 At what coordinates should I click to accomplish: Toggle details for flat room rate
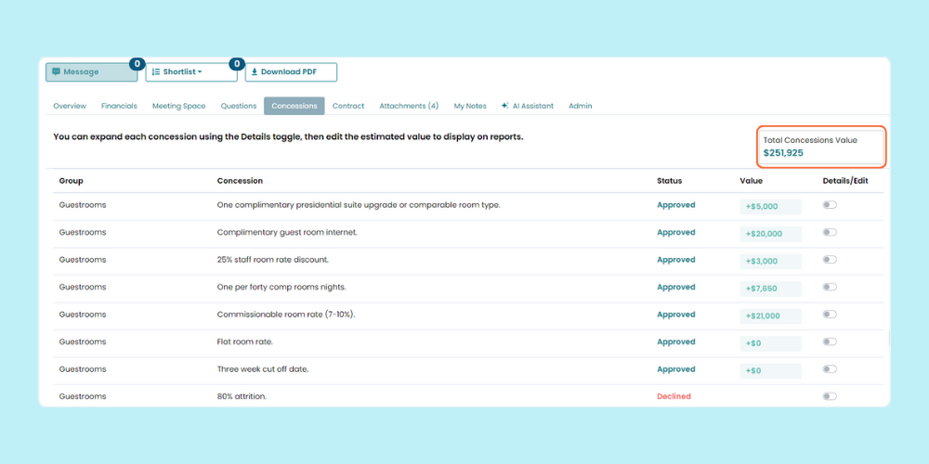coord(830,342)
